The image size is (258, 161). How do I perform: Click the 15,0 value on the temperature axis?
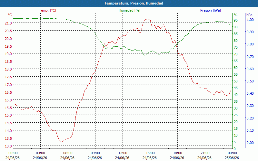(8, 115)
